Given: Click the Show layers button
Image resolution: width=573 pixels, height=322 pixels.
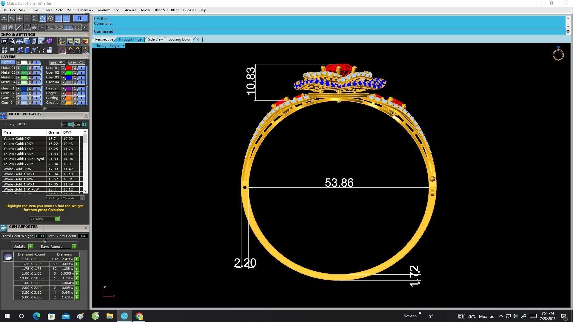Looking at the screenshot, I should (x=76, y=63).
